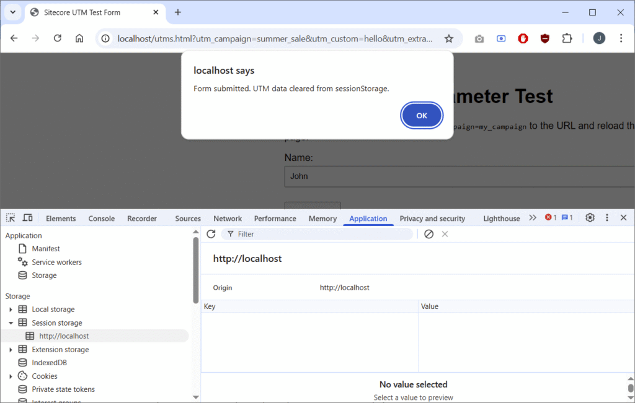This screenshot has height=403, width=635.
Task: Bookmark this page with the star icon
Action: [449, 38]
